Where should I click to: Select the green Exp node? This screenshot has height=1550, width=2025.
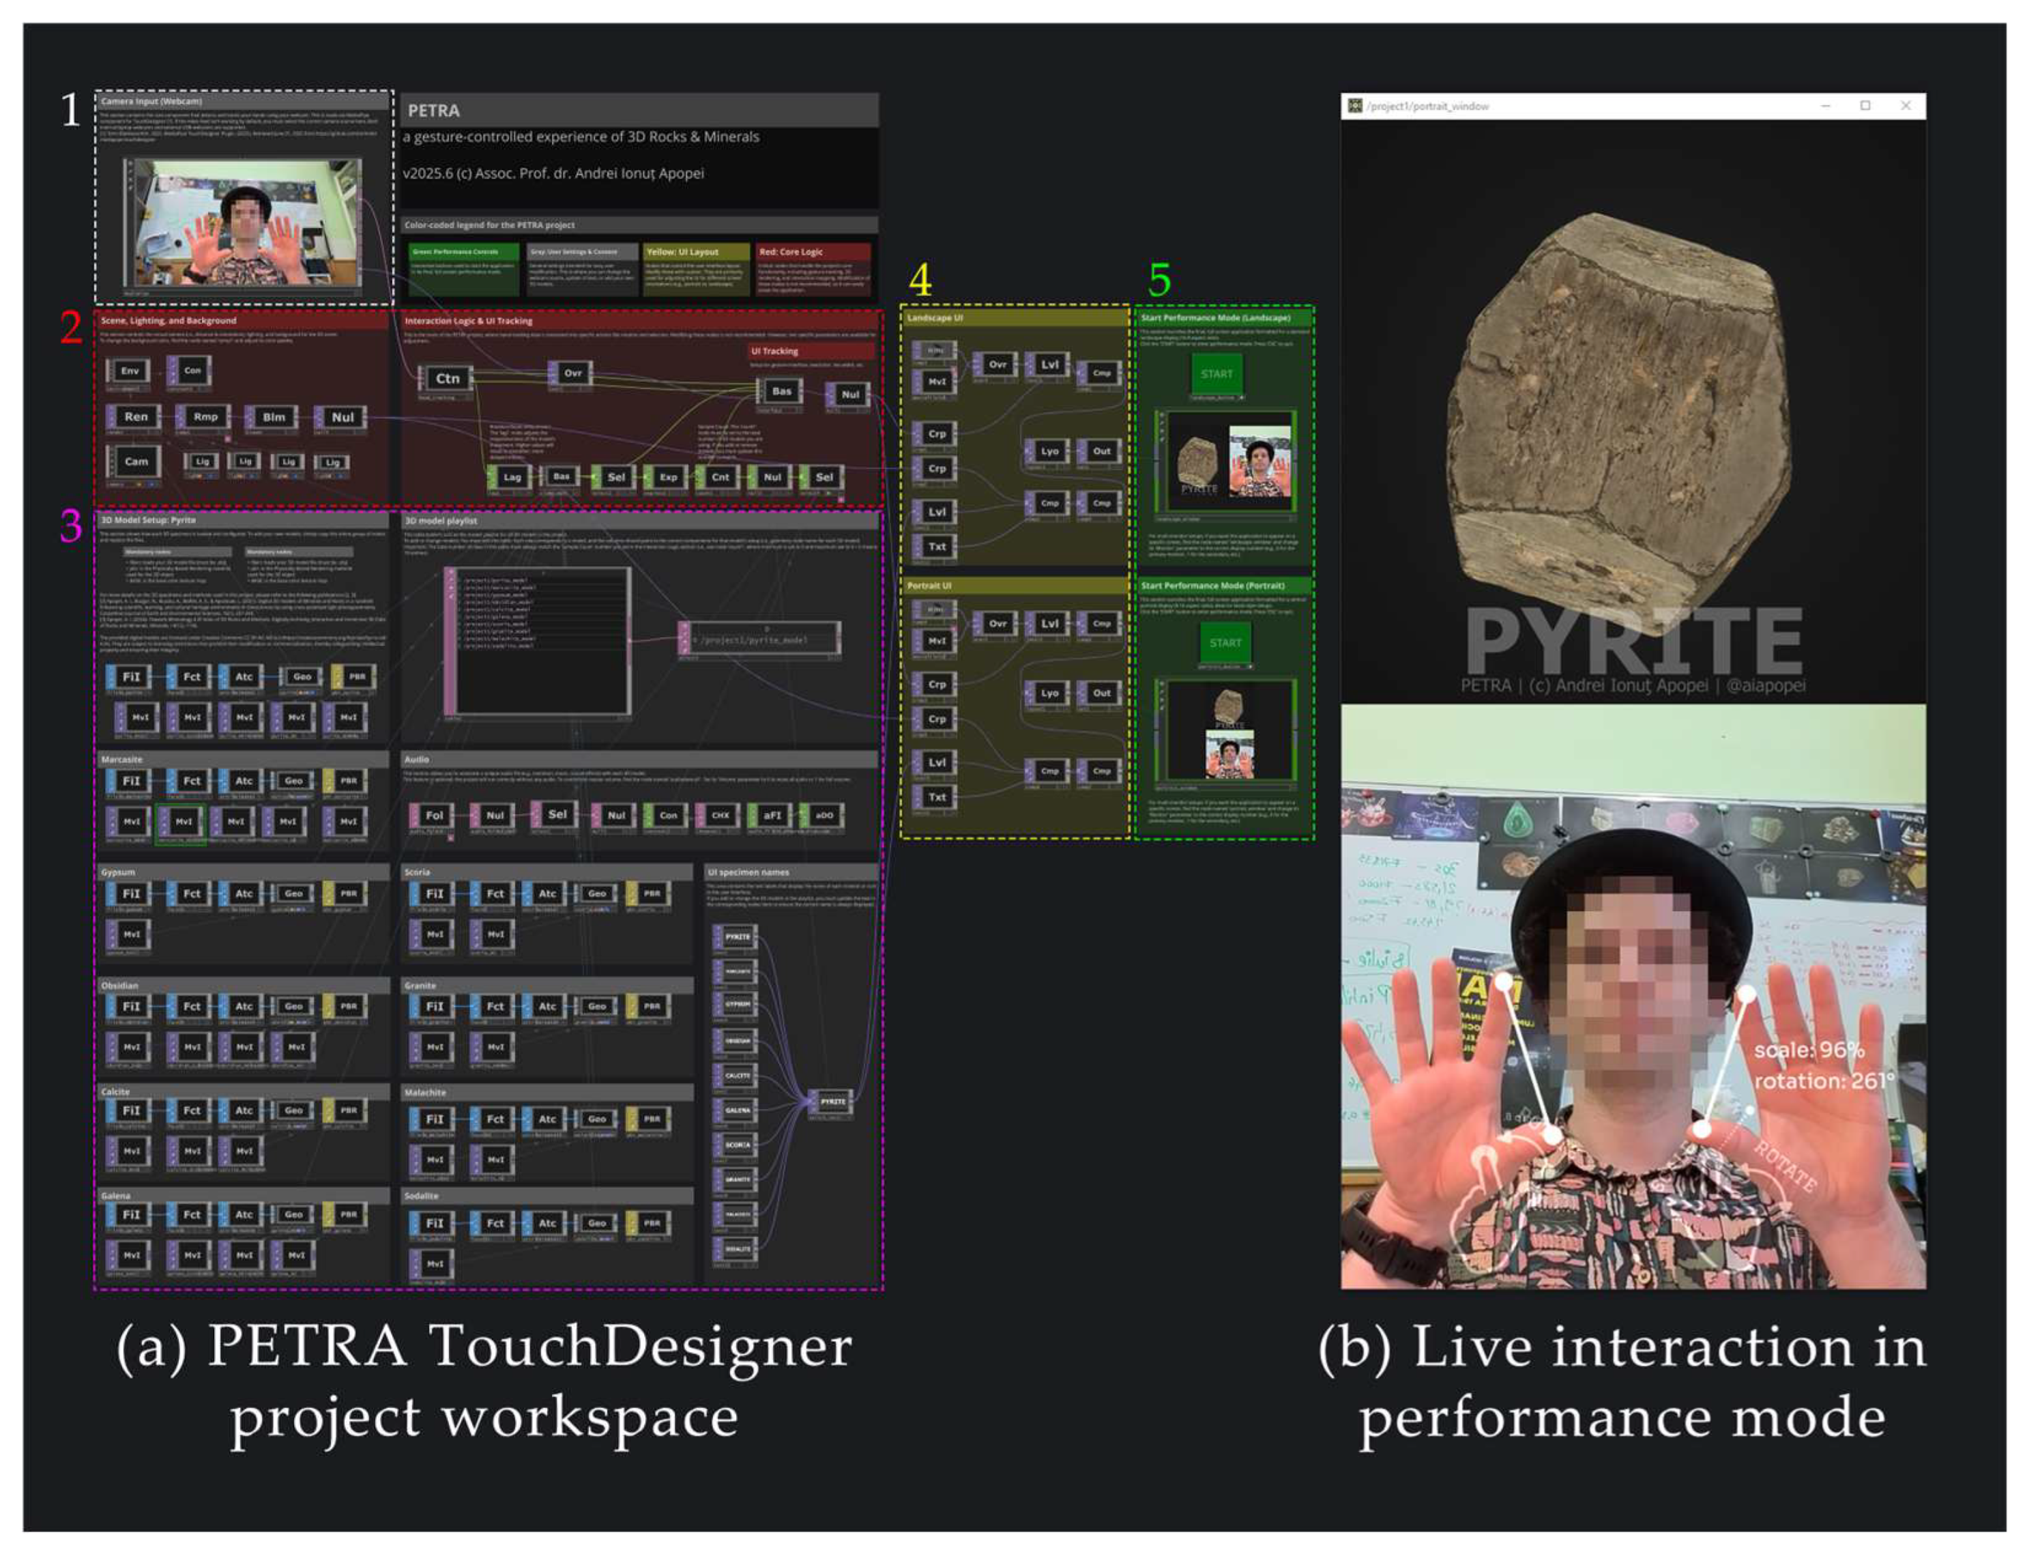pos(669,477)
